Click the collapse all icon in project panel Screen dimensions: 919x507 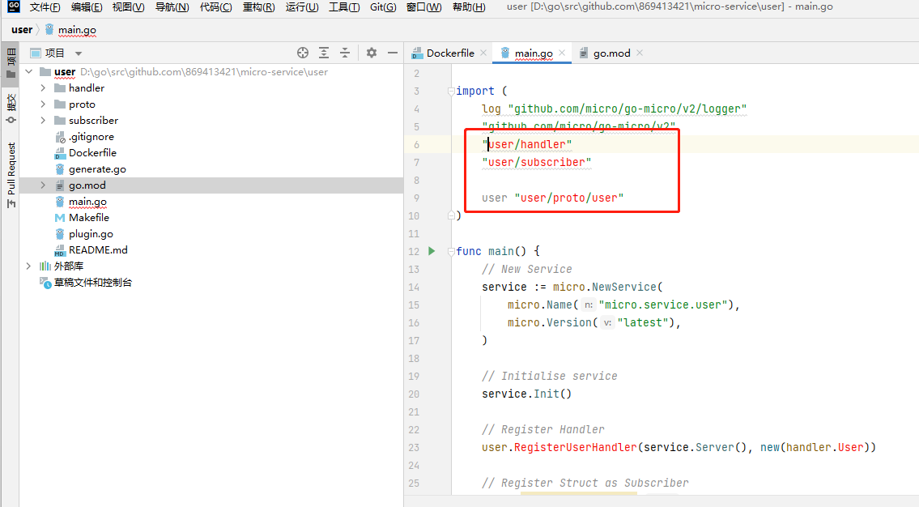[345, 53]
